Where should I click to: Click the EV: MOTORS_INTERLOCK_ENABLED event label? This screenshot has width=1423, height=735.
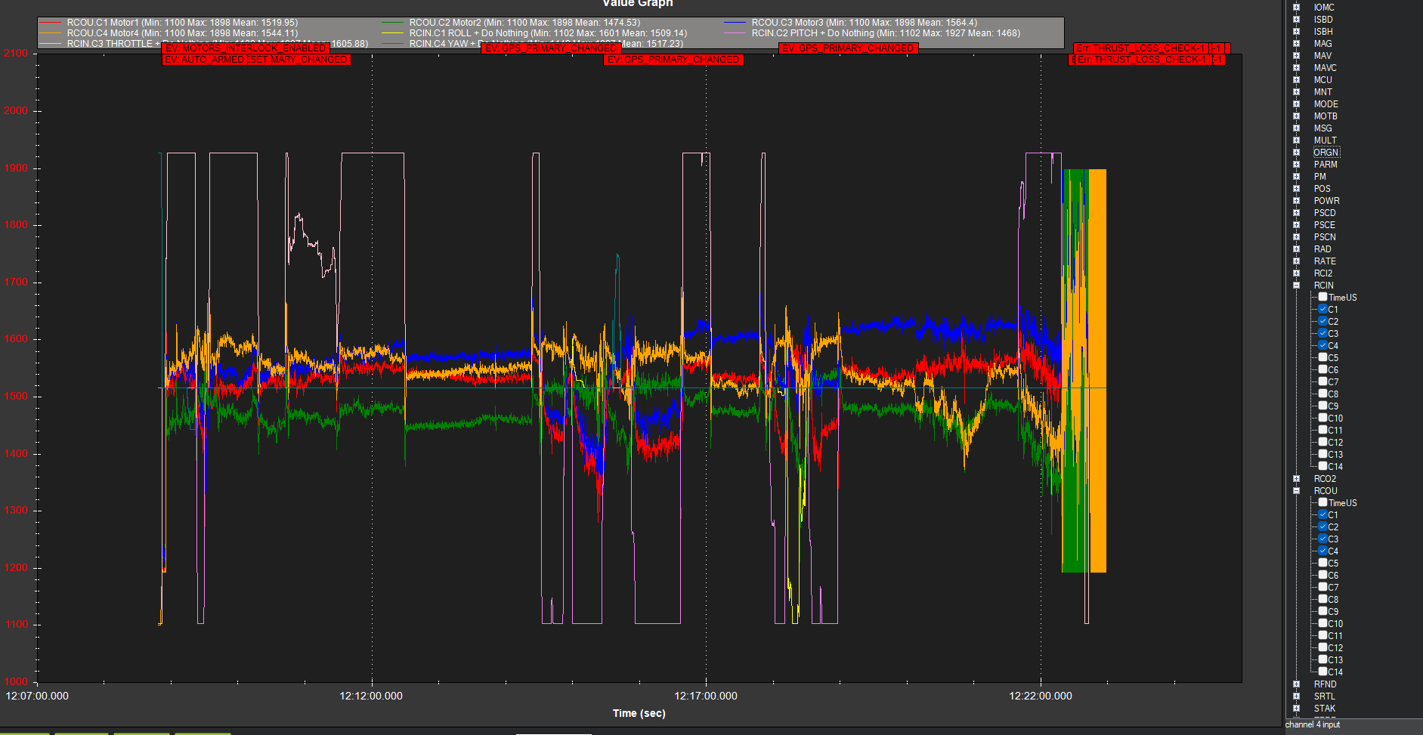pyautogui.click(x=246, y=48)
